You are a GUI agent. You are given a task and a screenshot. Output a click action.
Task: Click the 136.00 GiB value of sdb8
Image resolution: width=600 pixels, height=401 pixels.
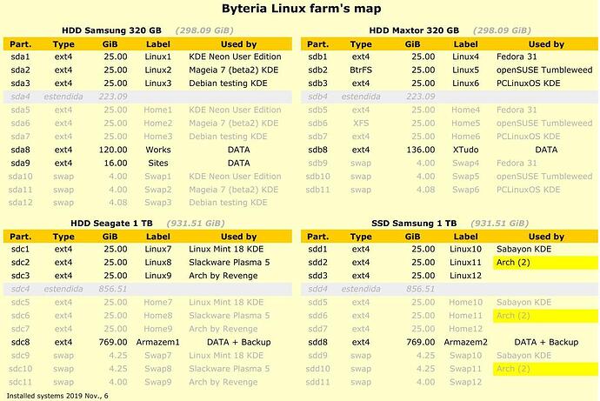click(x=421, y=150)
